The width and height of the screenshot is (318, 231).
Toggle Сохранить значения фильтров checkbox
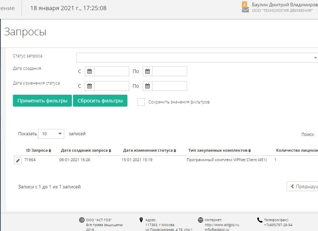tap(141, 102)
